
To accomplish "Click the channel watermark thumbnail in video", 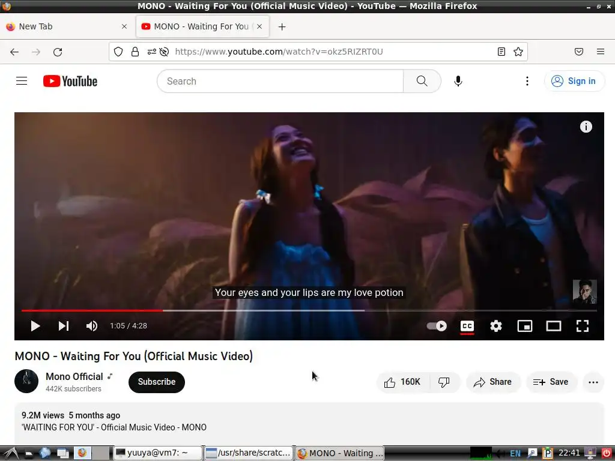I will tap(584, 291).
